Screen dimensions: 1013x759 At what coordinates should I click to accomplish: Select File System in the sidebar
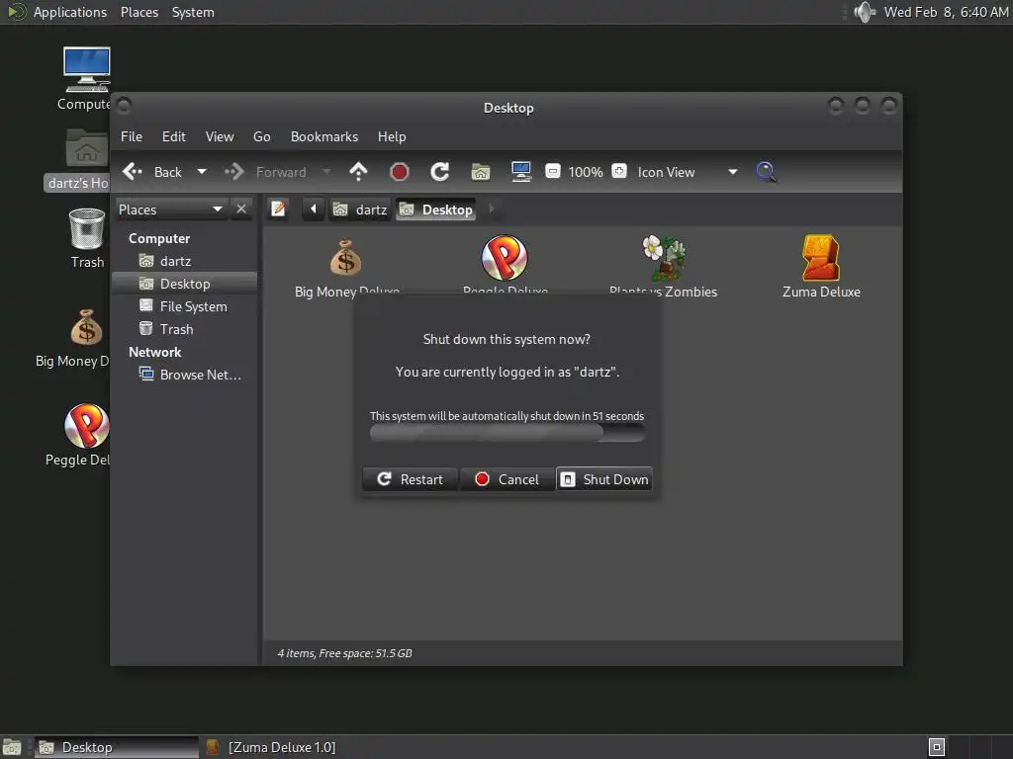185,306
